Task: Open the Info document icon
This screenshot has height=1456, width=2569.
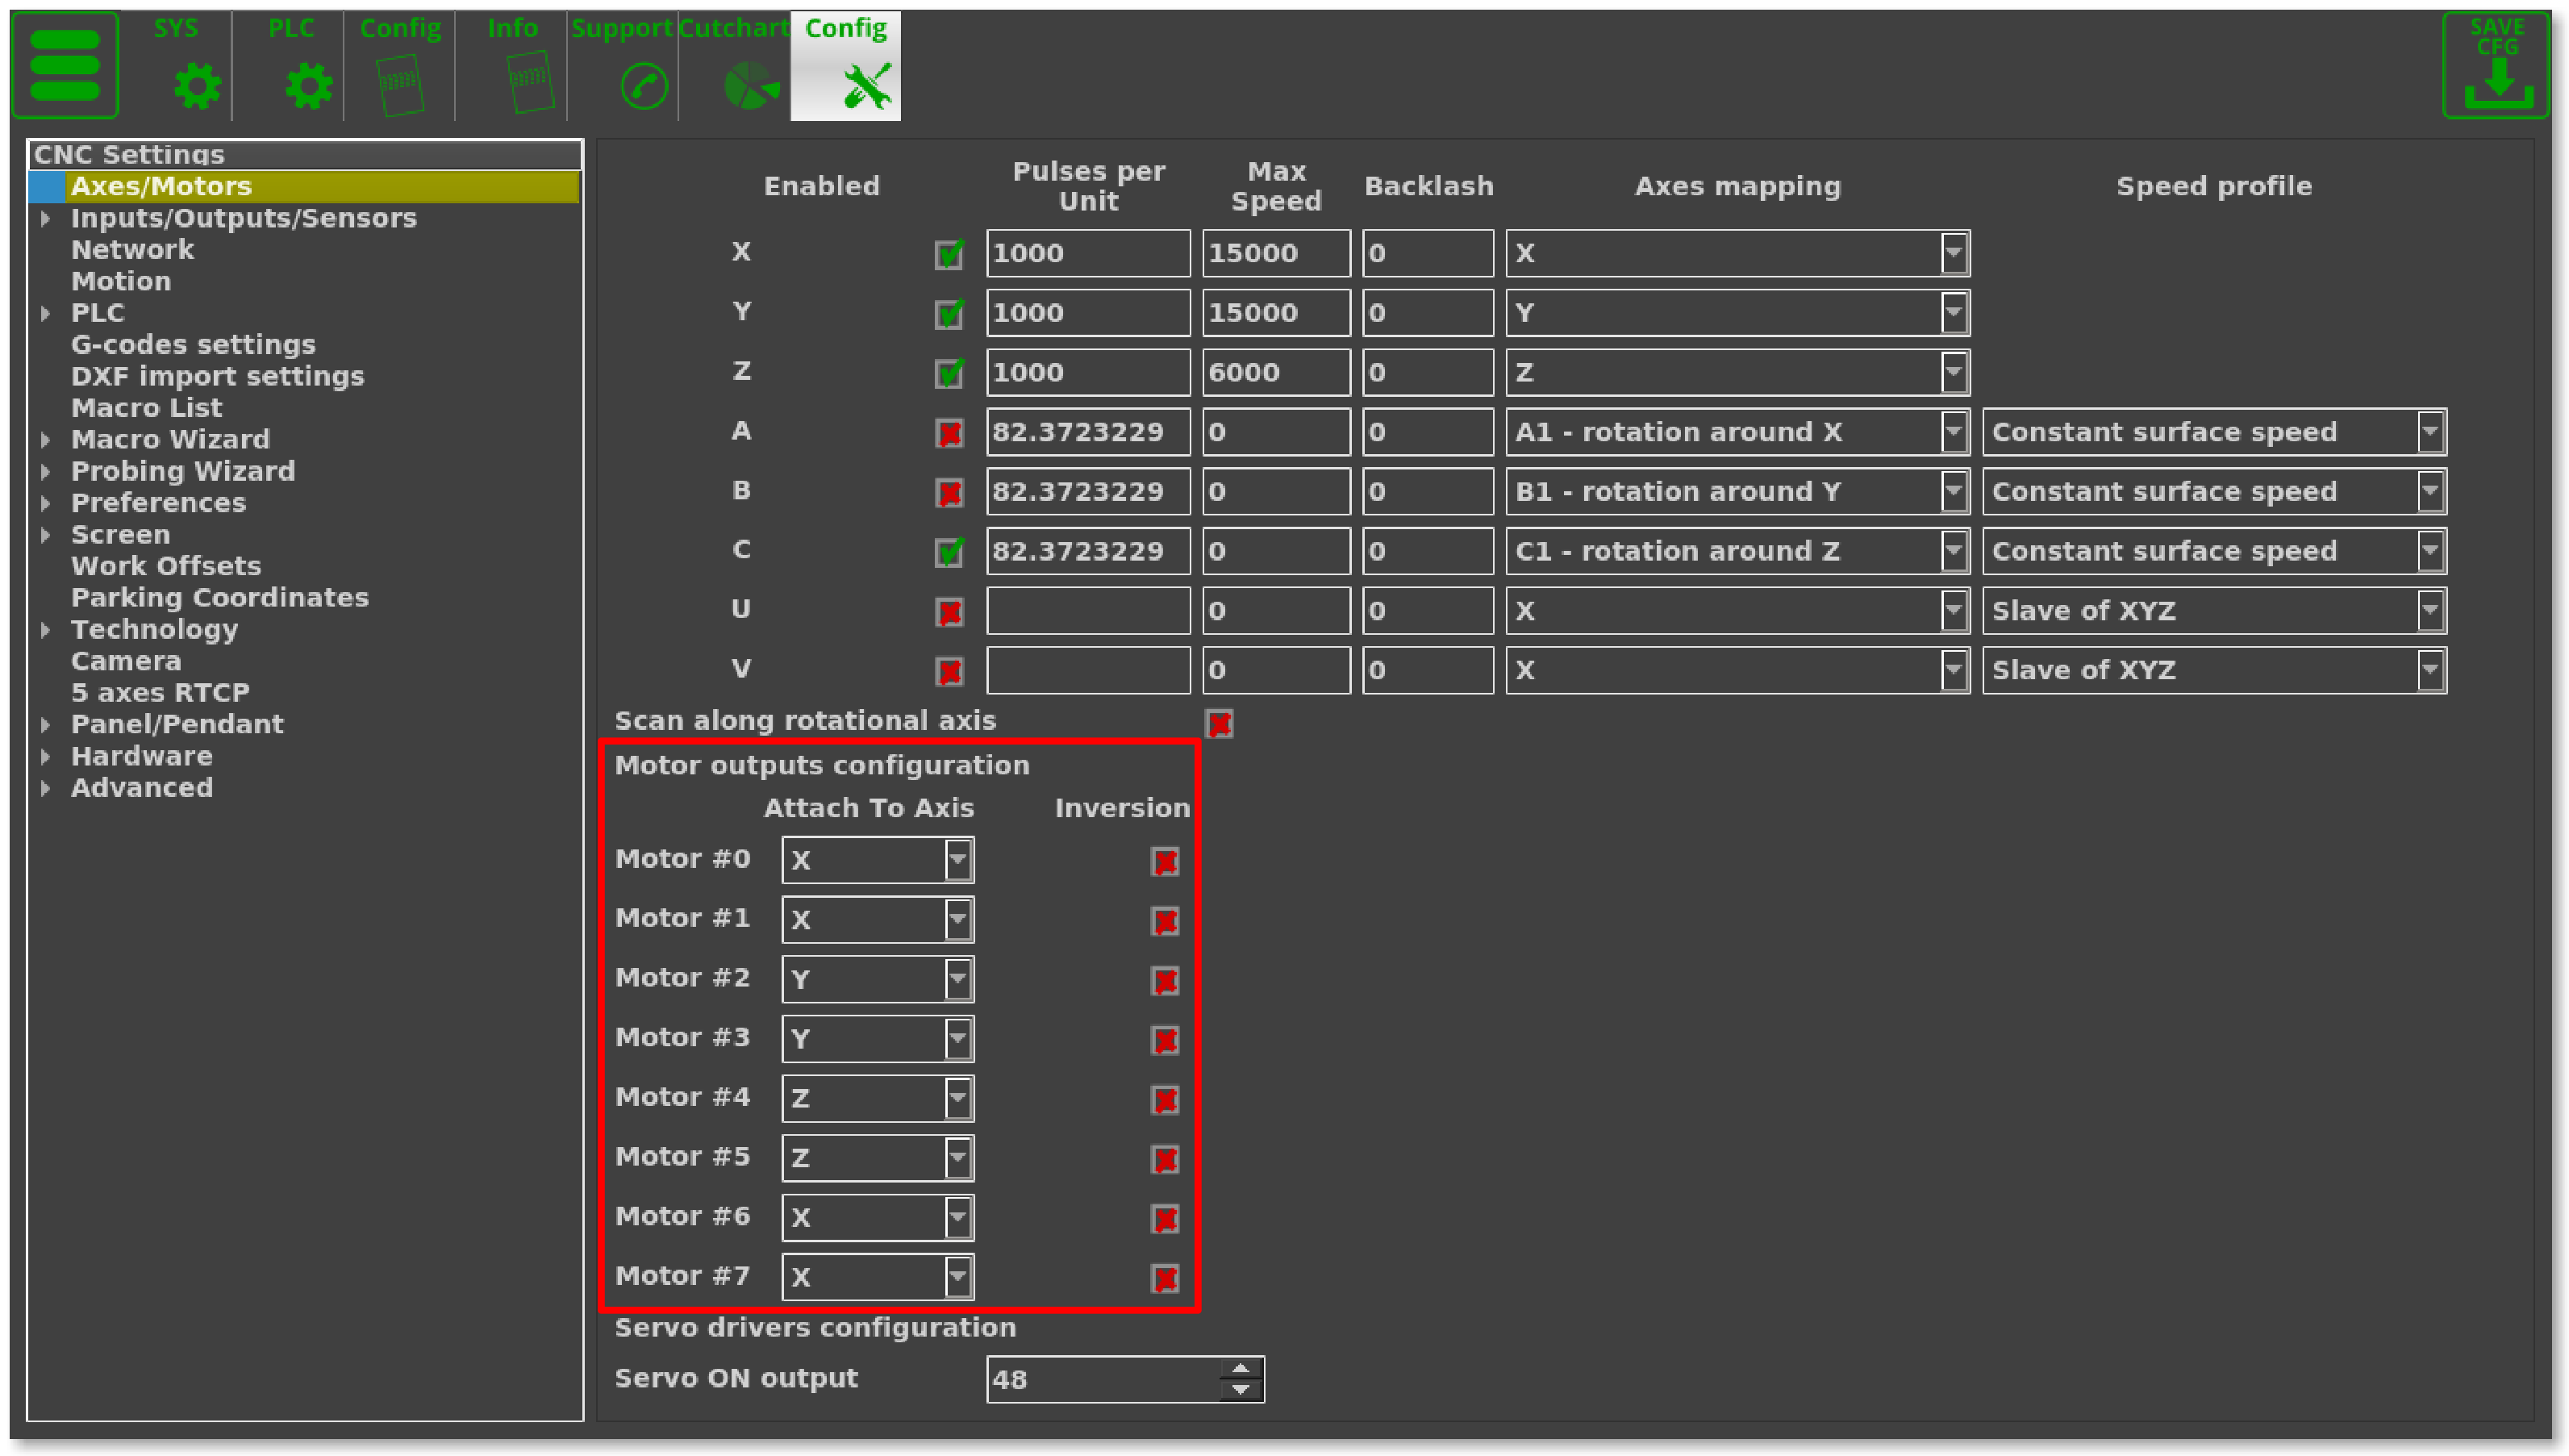Action: point(530,82)
